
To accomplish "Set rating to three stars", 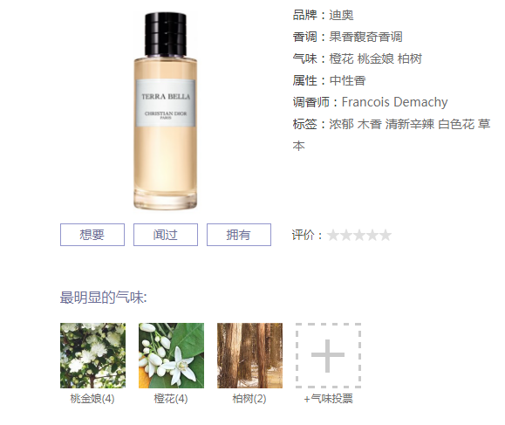I will [359, 236].
